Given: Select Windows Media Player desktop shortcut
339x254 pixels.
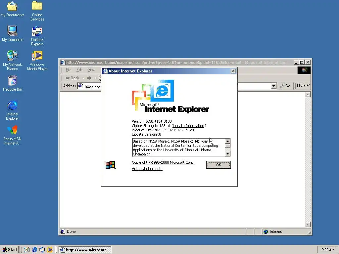Looking at the screenshot, I should pyautogui.click(x=37, y=61).
